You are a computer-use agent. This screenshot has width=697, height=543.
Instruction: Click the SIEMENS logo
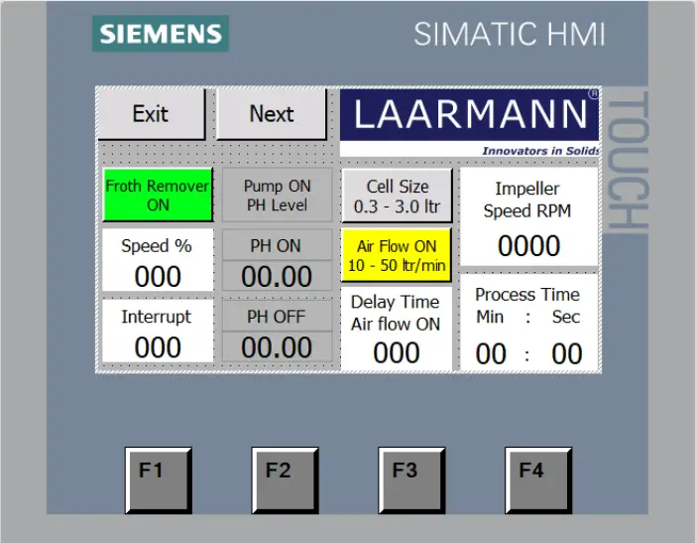(x=161, y=34)
